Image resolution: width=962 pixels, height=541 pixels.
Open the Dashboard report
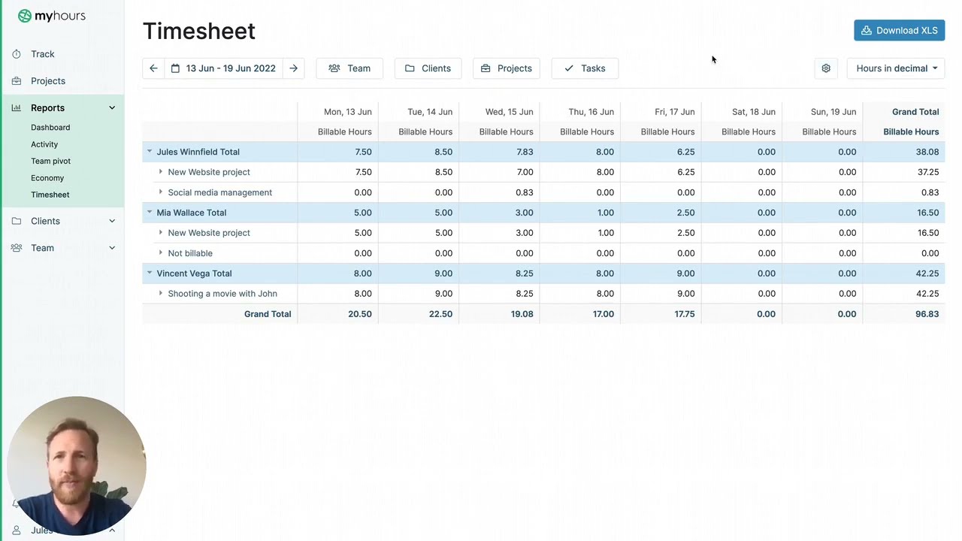coord(50,128)
